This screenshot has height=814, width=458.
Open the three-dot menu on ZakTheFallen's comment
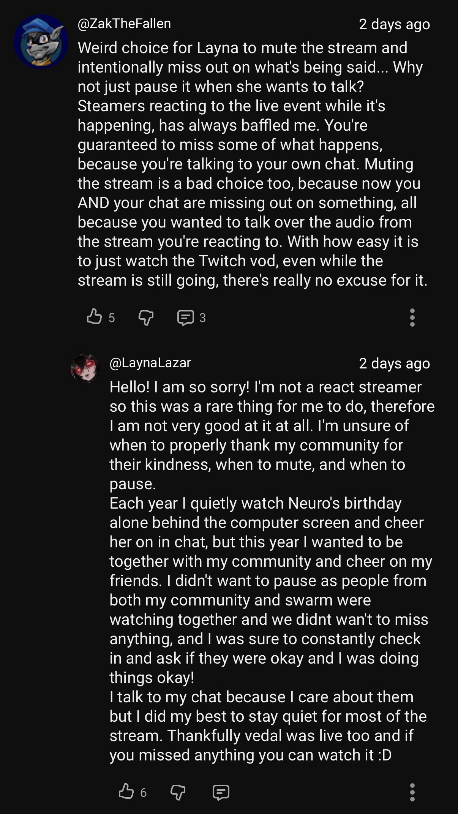pos(412,318)
